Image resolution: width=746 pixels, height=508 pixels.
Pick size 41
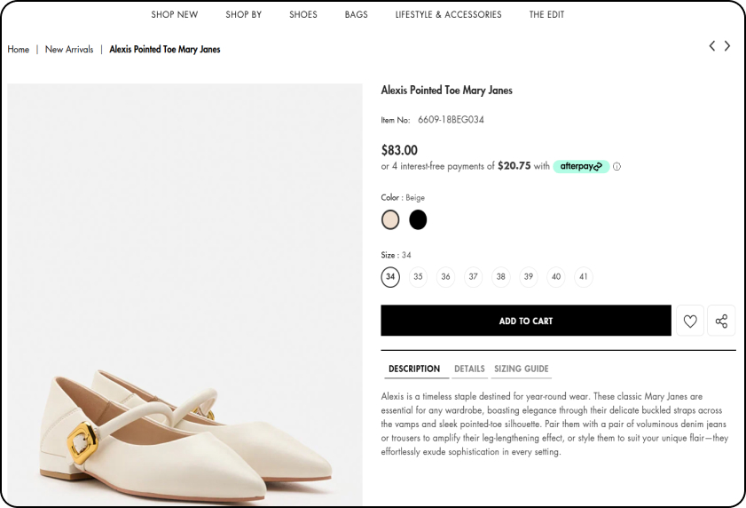(x=584, y=277)
